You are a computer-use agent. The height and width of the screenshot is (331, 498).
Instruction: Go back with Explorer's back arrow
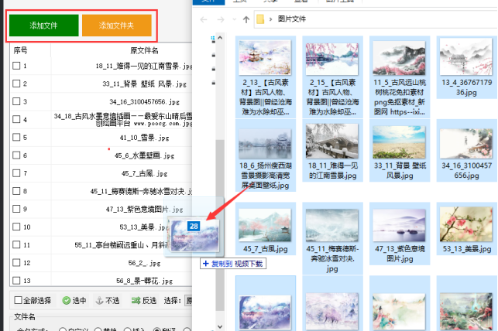[204, 19]
